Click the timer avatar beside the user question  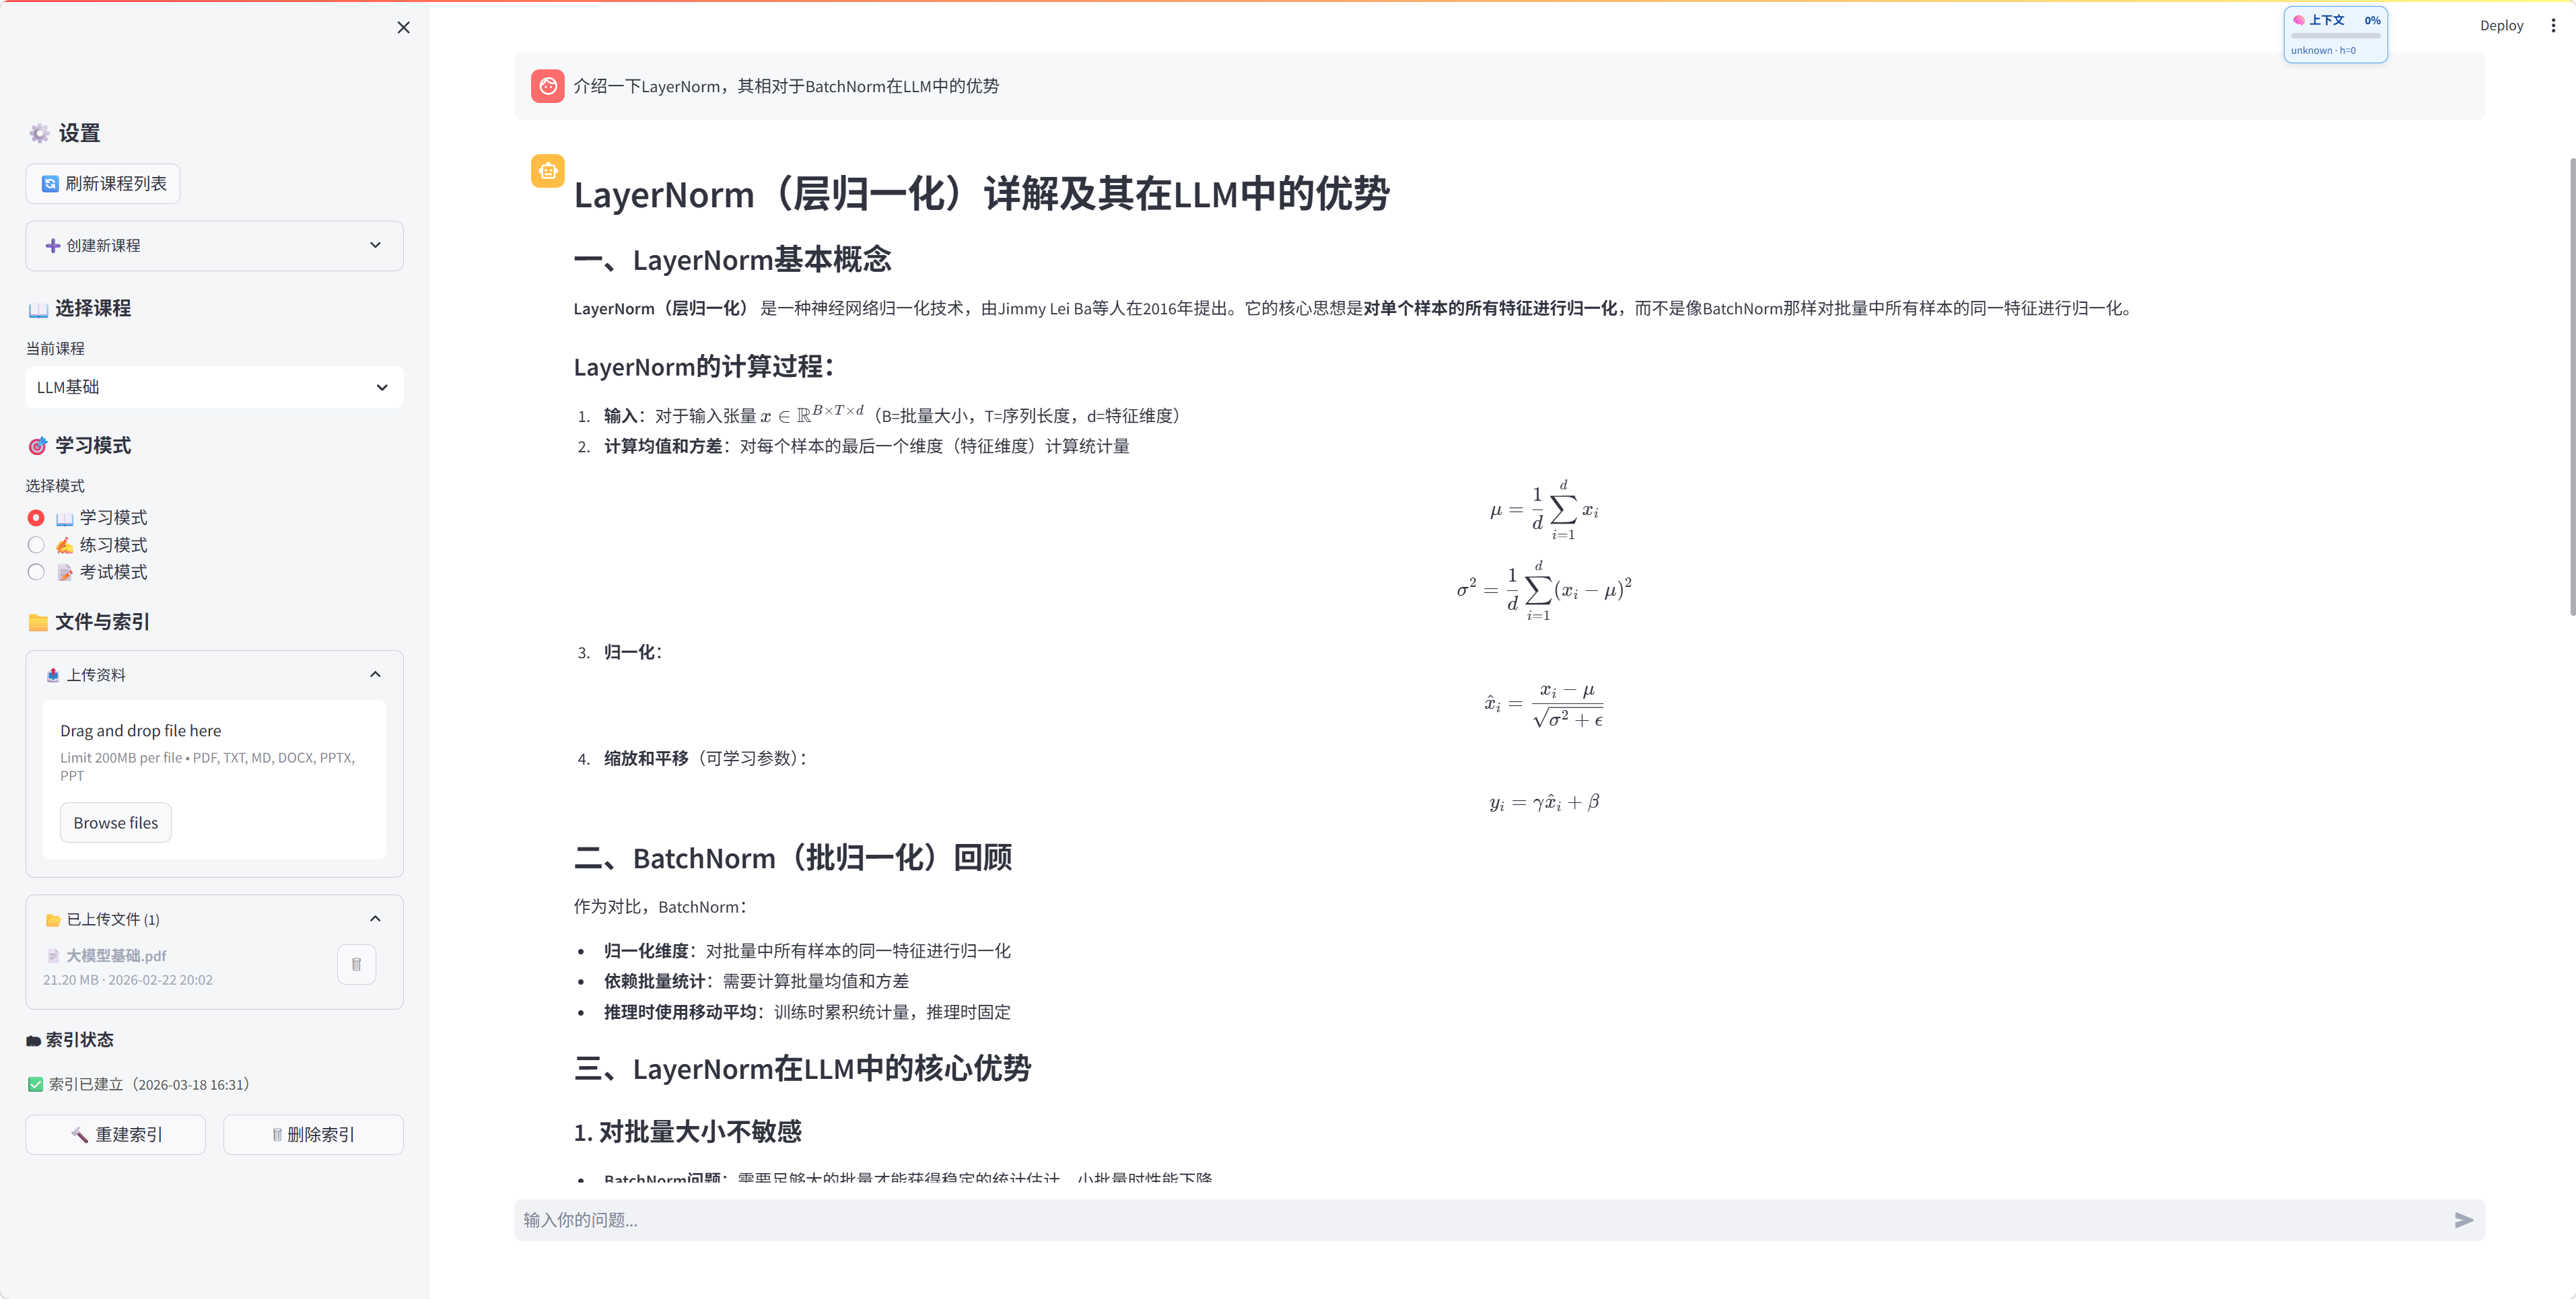tap(548, 86)
